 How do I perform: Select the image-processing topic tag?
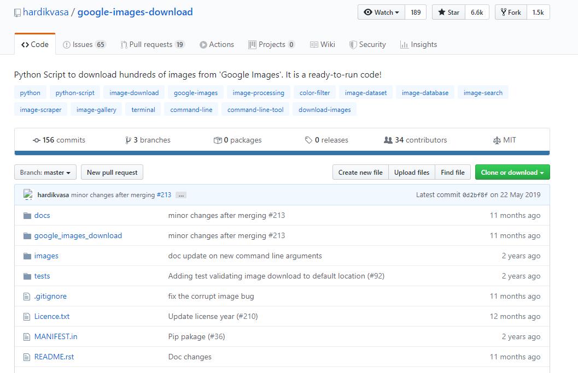tap(258, 93)
